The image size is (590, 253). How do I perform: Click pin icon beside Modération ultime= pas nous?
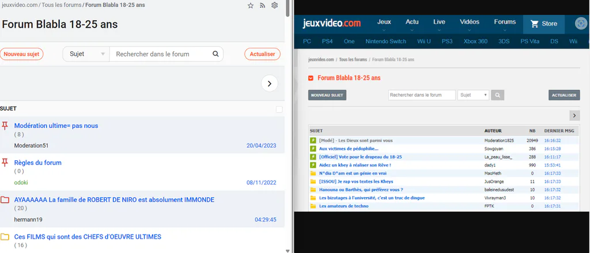pos(5,126)
